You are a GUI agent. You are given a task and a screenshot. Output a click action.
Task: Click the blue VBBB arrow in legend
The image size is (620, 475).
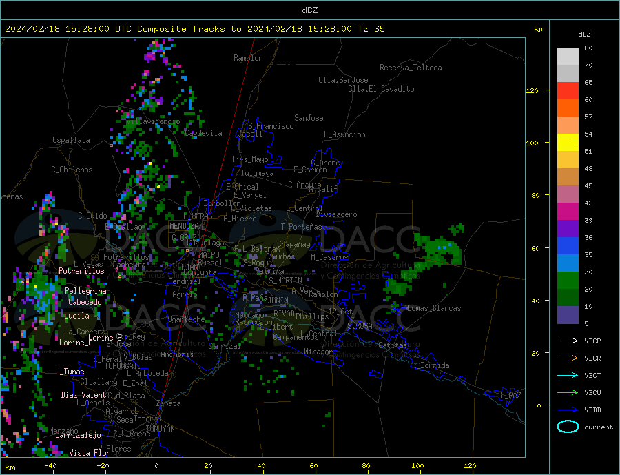pos(569,410)
